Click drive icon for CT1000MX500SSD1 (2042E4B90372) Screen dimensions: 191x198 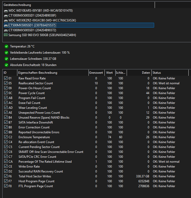click(6, 30)
